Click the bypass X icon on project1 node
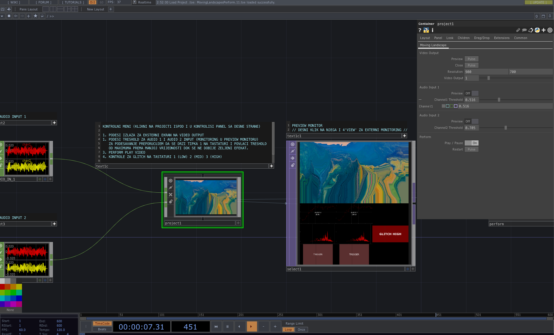Viewport: 554px width, 335px height. pos(171,195)
